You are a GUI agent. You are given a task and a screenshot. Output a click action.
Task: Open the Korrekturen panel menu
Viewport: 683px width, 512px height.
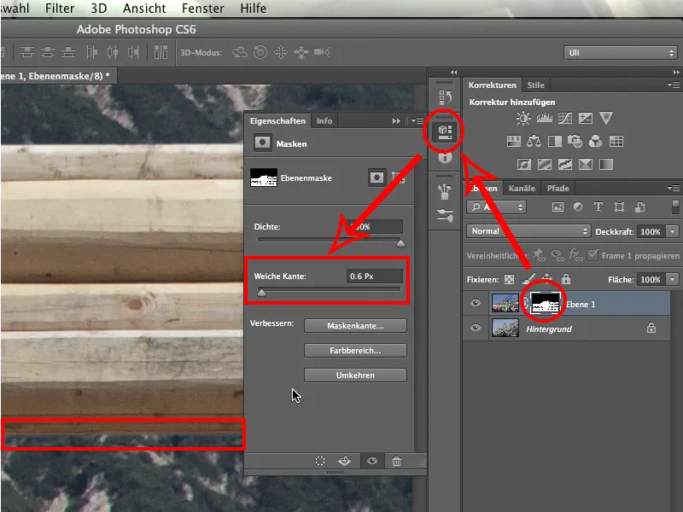[x=674, y=84]
